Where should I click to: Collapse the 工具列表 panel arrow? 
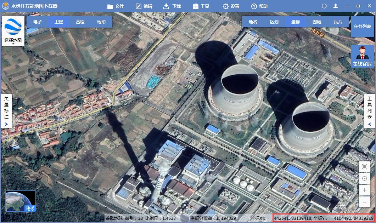tap(370, 124)
